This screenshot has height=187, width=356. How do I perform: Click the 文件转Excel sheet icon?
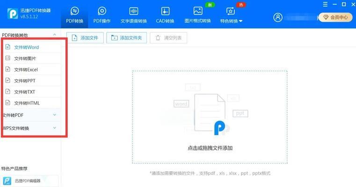8,69
